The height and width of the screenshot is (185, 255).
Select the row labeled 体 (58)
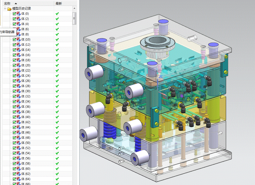[x=37, y=164]
